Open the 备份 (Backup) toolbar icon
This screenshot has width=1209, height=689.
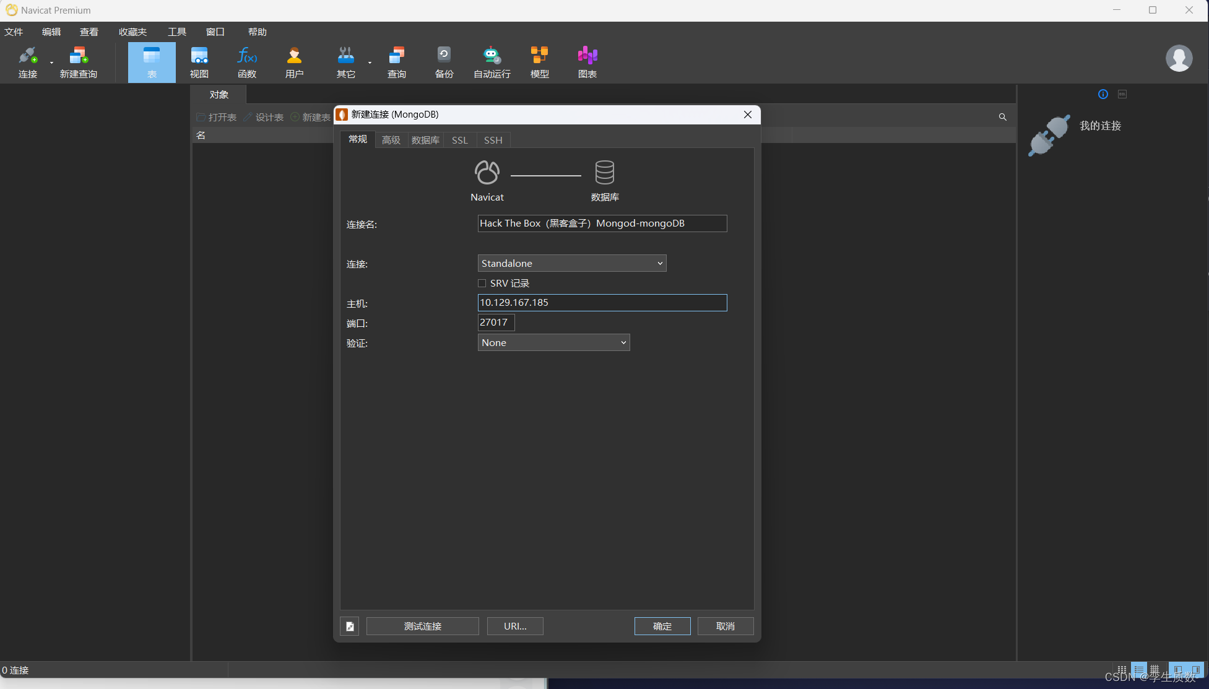coord(444,63)
